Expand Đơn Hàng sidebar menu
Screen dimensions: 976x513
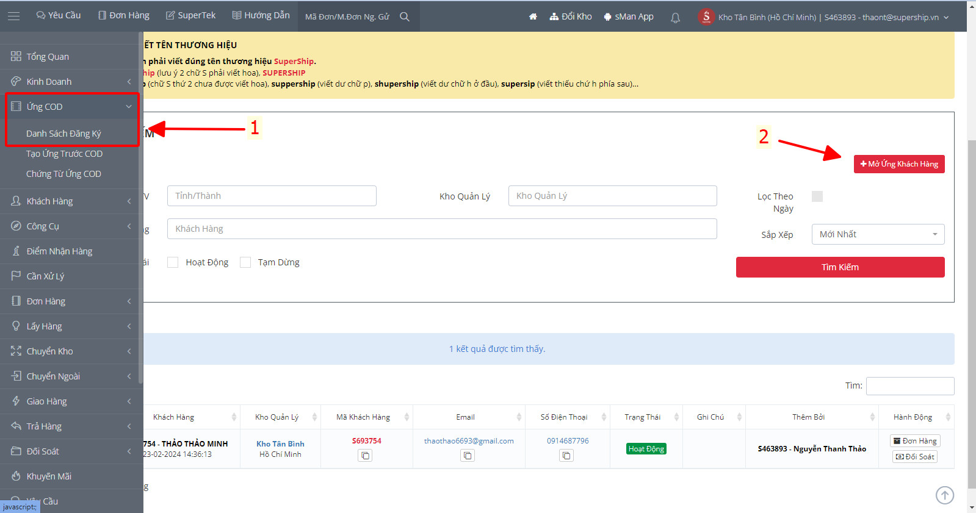tap(70, 301)
